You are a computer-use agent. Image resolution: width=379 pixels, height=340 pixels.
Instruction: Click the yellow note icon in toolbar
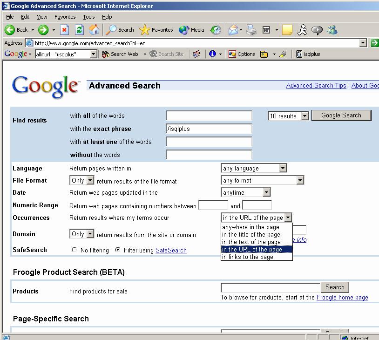(x=287, y=30)
